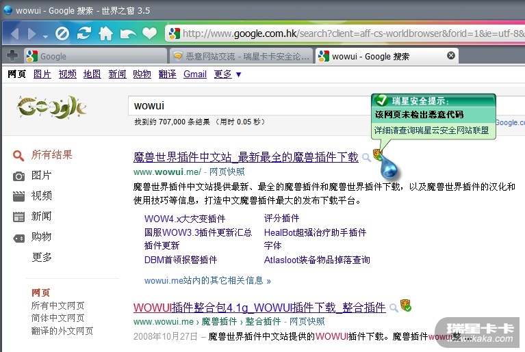Choose 简体中文网页 in sidebar
Screen dimensions: 525x352
(x=57, y=318)
